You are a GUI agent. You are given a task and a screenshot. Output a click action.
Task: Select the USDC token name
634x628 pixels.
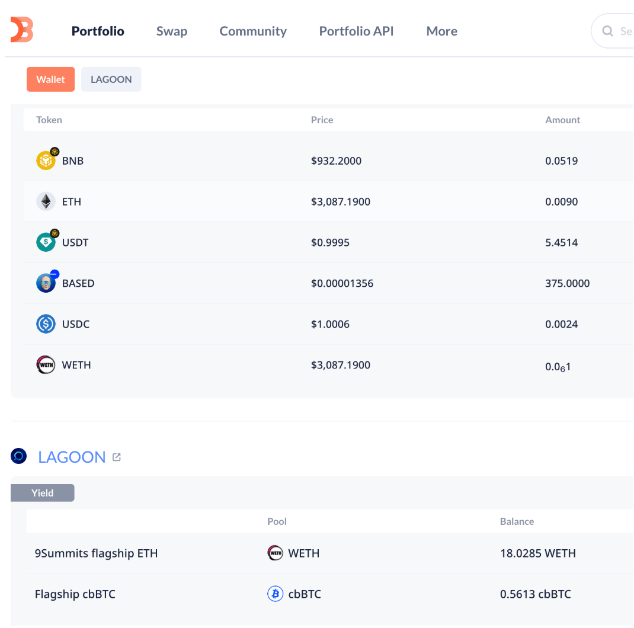pyautogui.click(x=76, y=324)
